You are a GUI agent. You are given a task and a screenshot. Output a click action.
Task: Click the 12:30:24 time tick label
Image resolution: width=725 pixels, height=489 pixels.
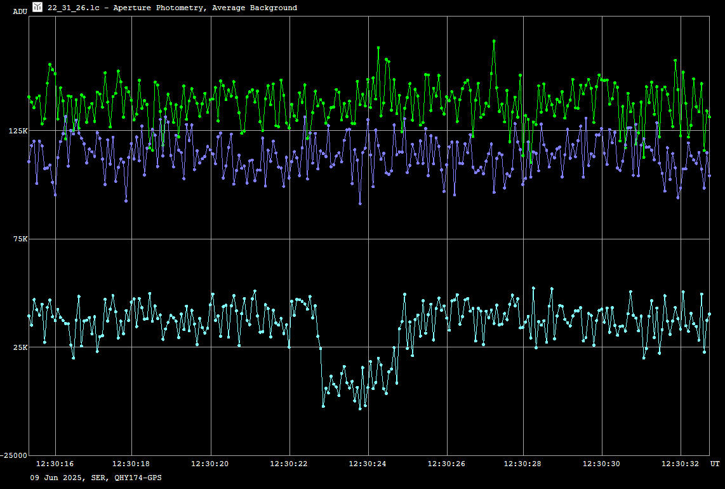[368, 464]
